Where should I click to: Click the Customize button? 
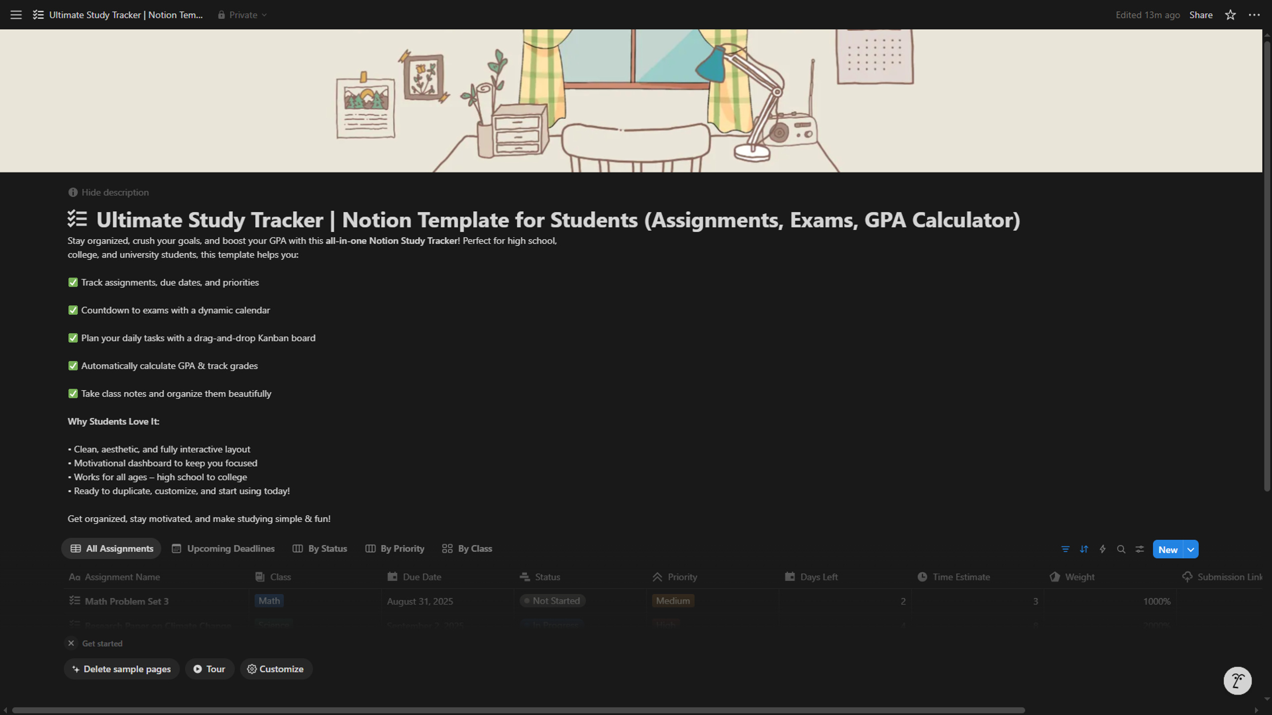276,669
